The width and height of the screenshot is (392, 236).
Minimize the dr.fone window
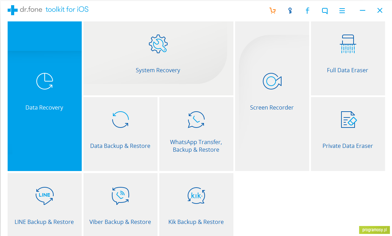(363, 10)
